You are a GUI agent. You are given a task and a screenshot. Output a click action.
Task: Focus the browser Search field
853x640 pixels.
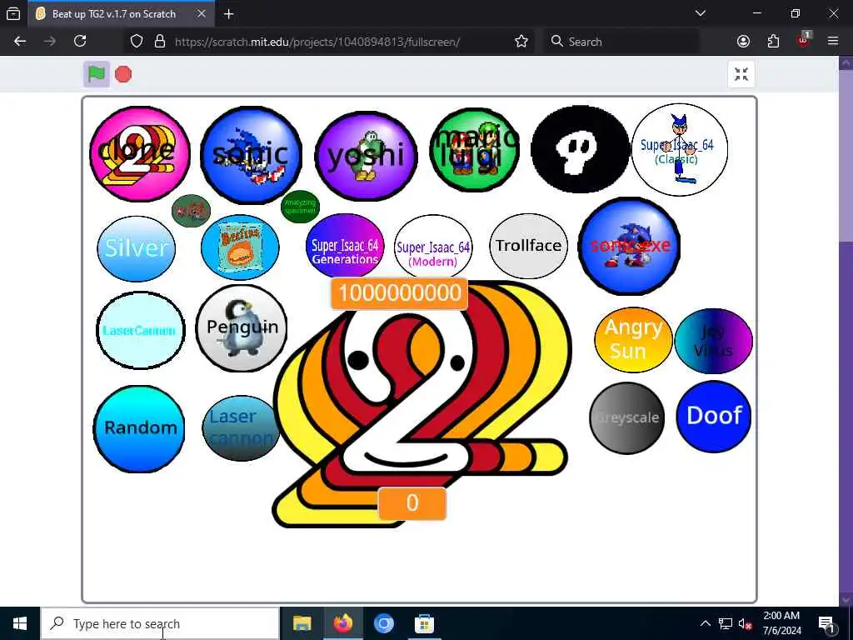click(x=621, y=42)
